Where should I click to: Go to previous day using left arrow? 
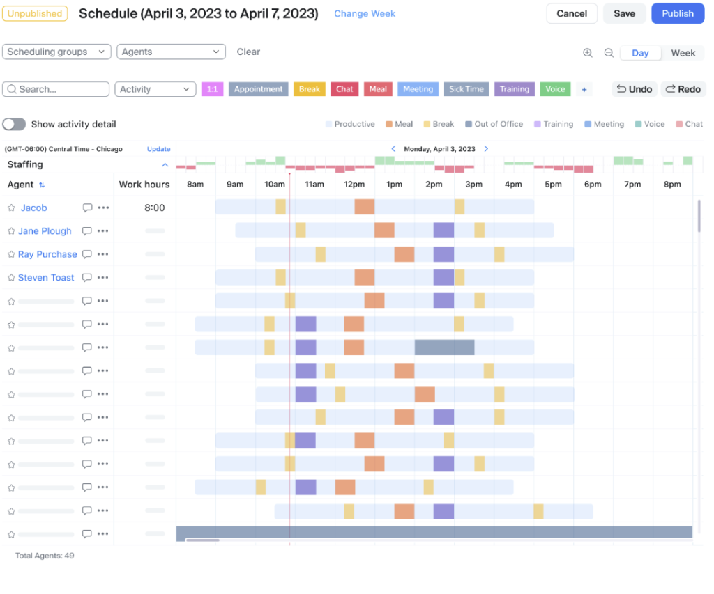tap(393, 149)
